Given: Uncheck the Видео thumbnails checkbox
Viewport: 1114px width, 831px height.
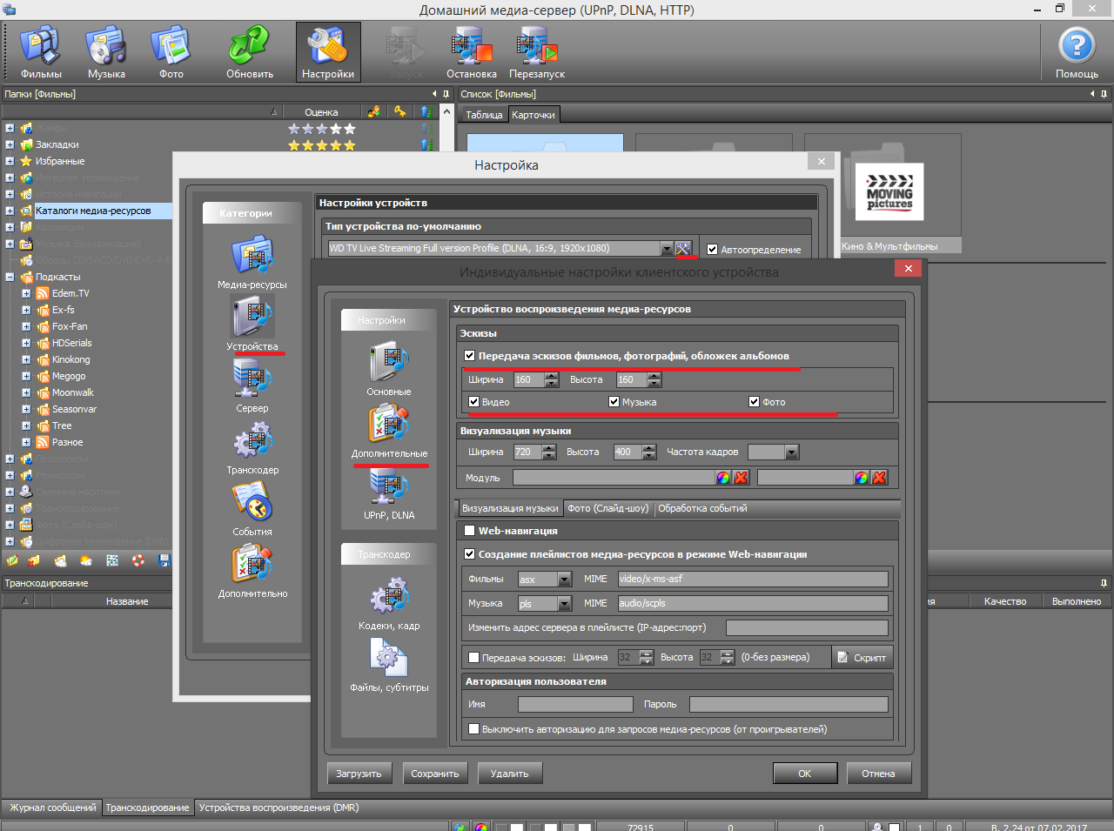Looking at the screenshot, I should point(473,402).
